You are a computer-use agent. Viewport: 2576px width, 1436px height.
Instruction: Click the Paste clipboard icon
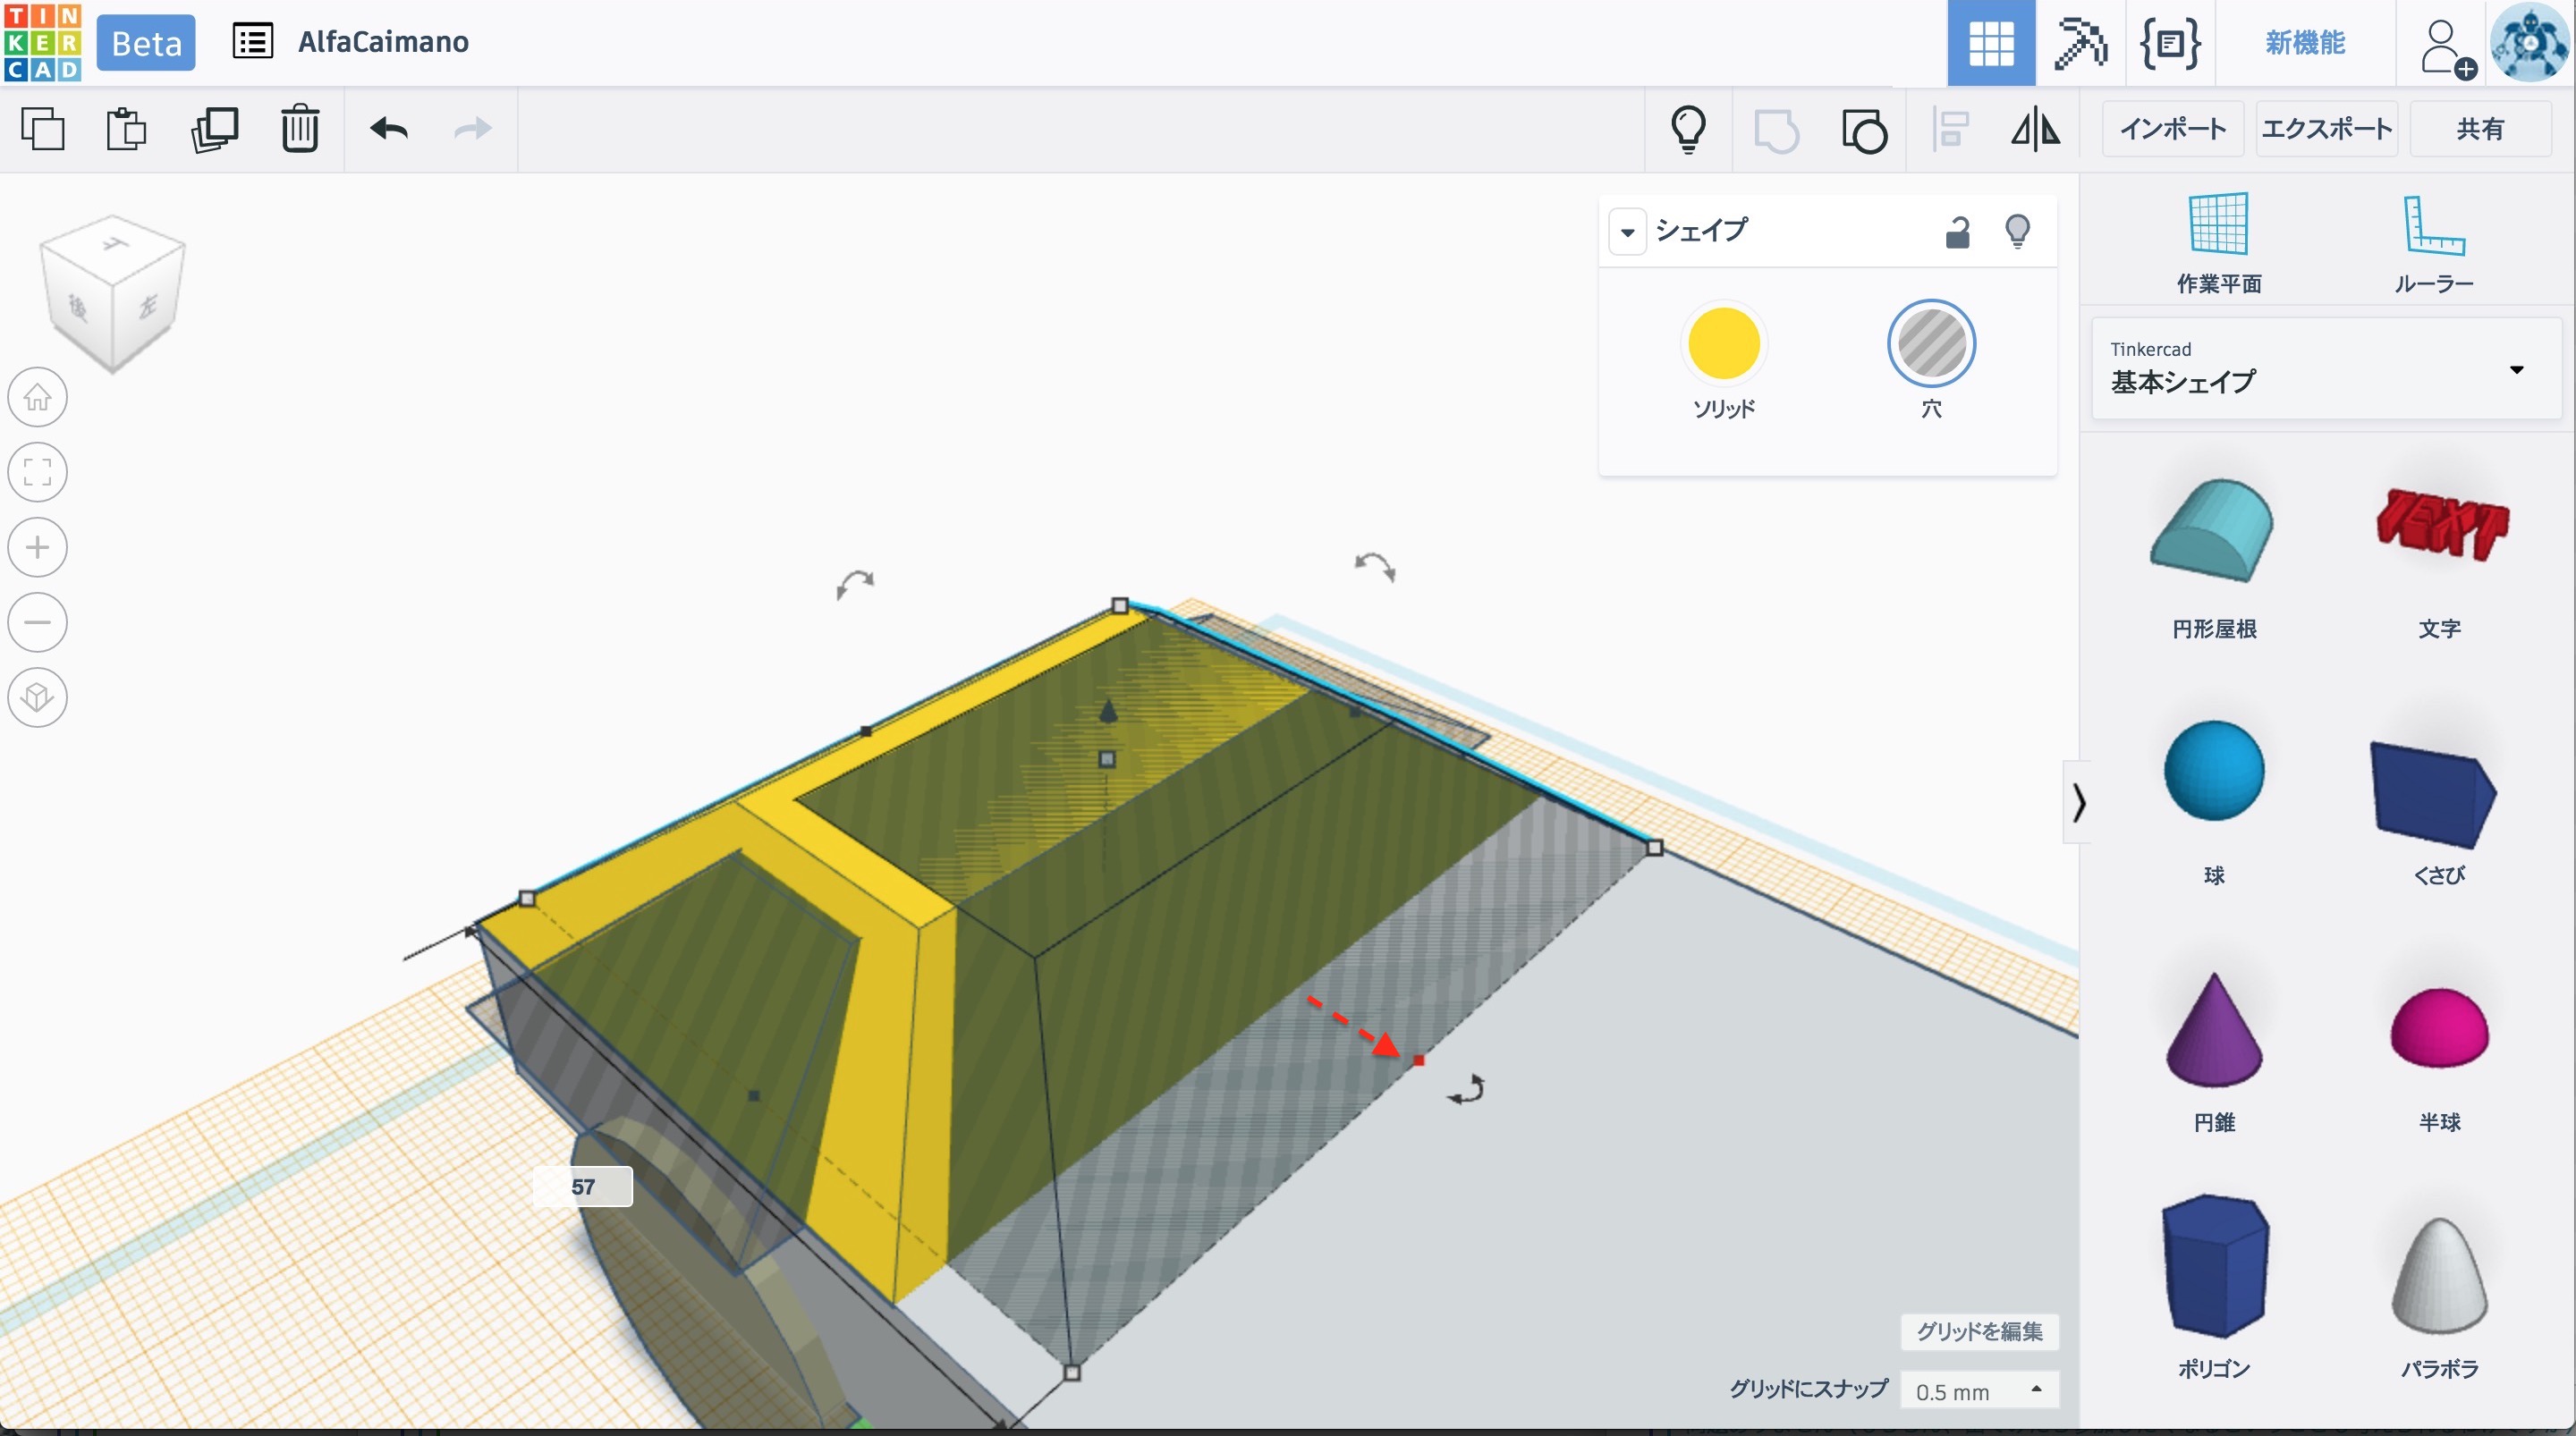pos(126,129)
